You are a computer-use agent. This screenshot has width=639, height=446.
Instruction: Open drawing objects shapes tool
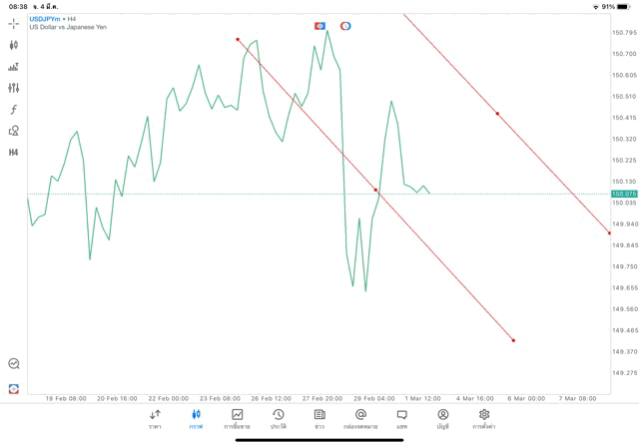click(x=13, y=131)
